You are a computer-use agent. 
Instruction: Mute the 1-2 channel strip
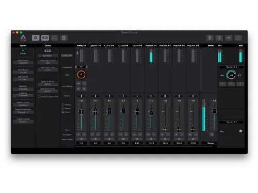[78, 134]
